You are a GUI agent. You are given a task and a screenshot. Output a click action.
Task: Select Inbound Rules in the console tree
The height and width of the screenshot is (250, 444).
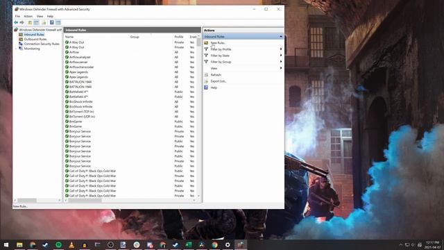coord(34,35)
